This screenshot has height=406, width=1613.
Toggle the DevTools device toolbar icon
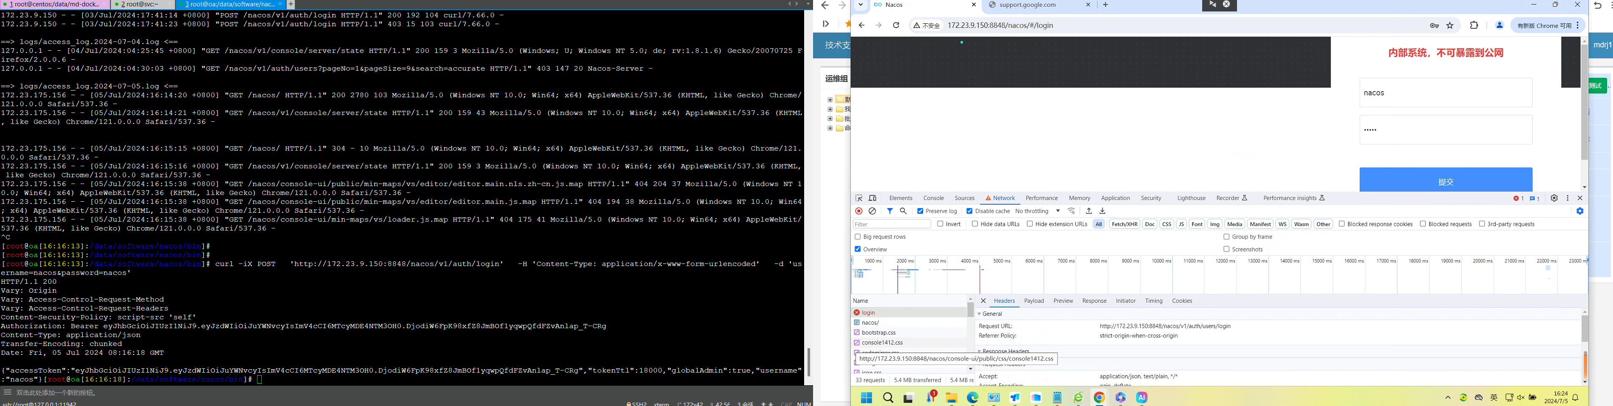(873, 198)
